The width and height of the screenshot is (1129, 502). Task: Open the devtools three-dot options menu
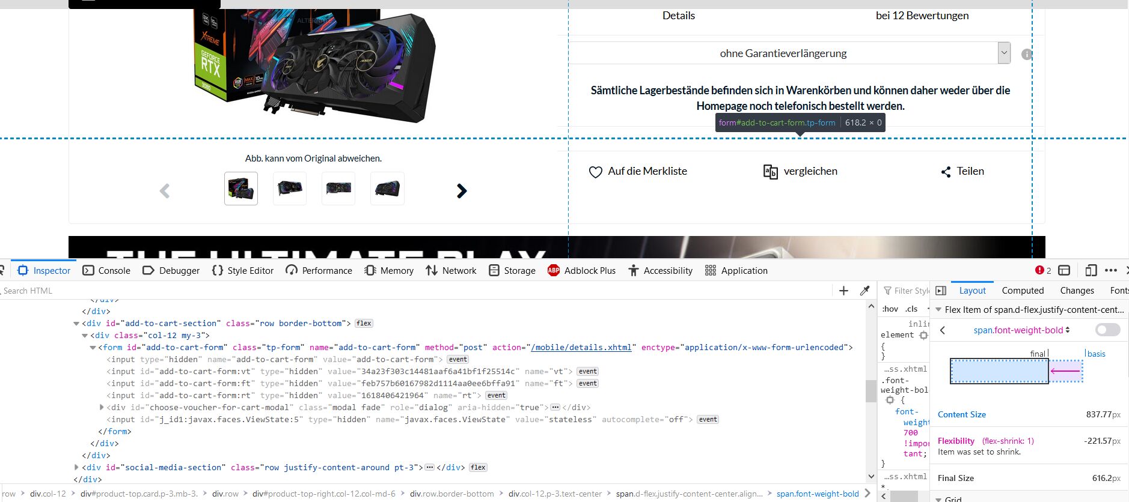(1111, 270)
